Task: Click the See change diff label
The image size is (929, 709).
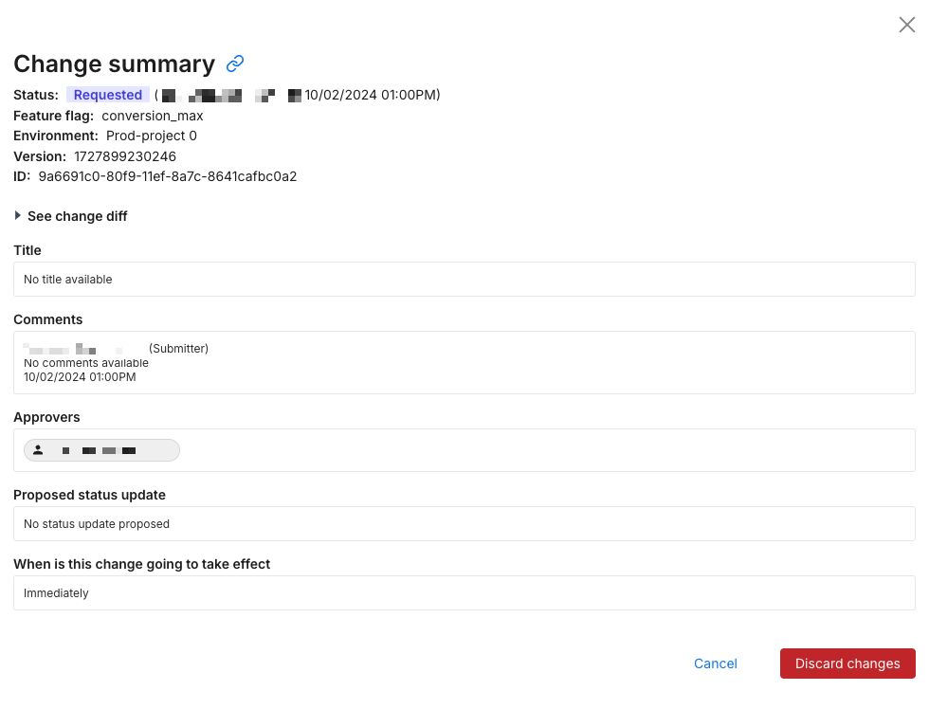Action: pyautogui.click(x=78, y=216)
